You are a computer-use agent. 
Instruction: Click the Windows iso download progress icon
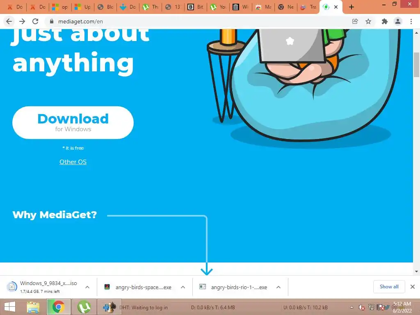(x=12, y=287)
